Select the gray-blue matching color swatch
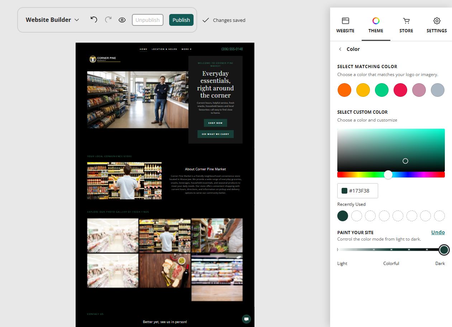This screenshot has height=327, width=452. click(x=438, y=90)
